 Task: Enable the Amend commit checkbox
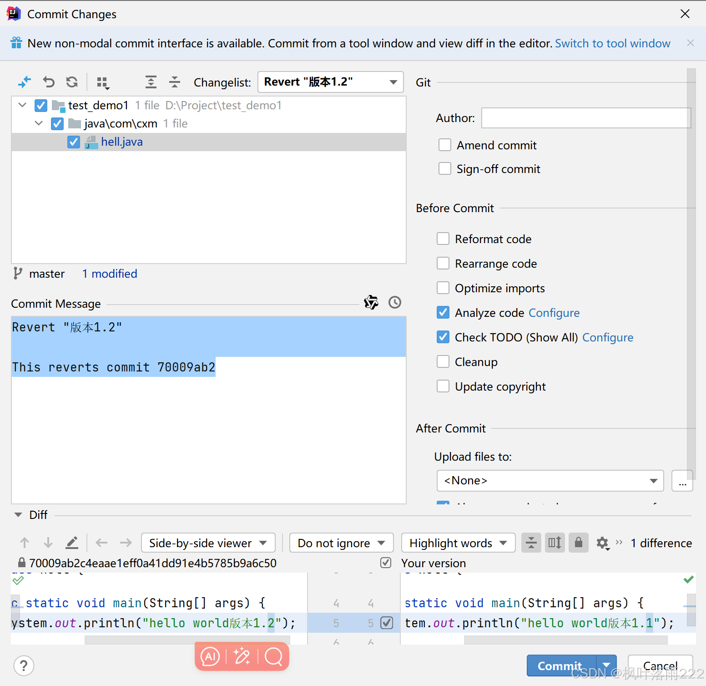pyautogui.click(x=444, y=145)
